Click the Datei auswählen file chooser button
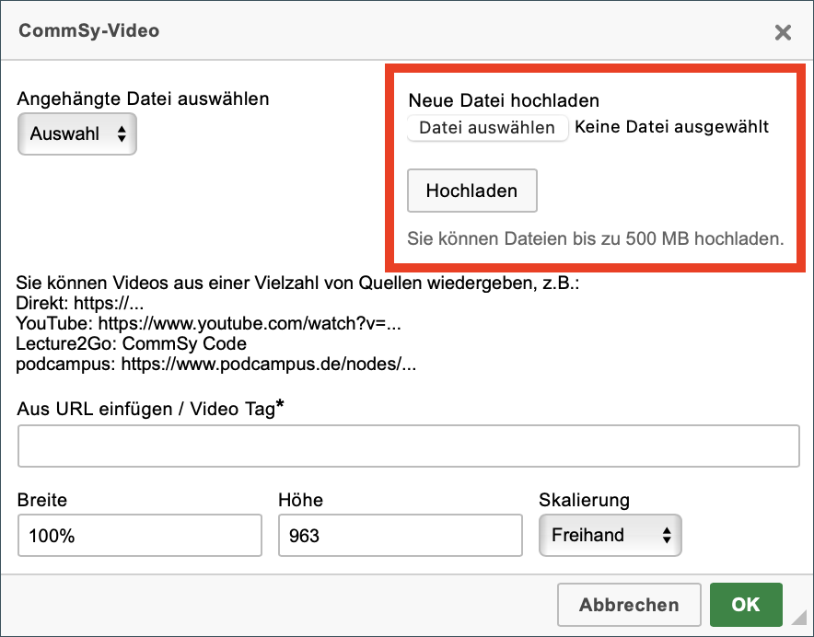Image resolution: width=814 pixels, height=637 pixels. click(x=487, y=128)
